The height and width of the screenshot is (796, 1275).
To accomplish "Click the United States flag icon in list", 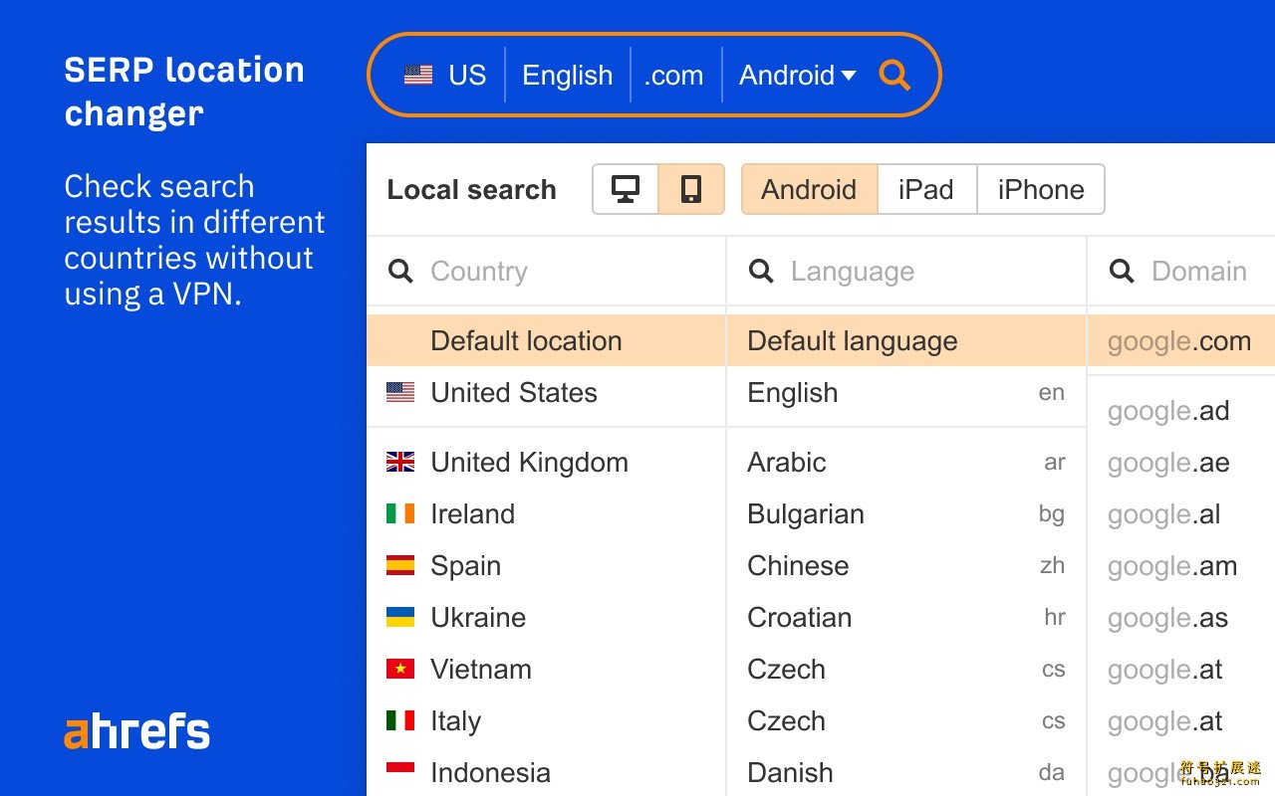I will click(400, 392).
